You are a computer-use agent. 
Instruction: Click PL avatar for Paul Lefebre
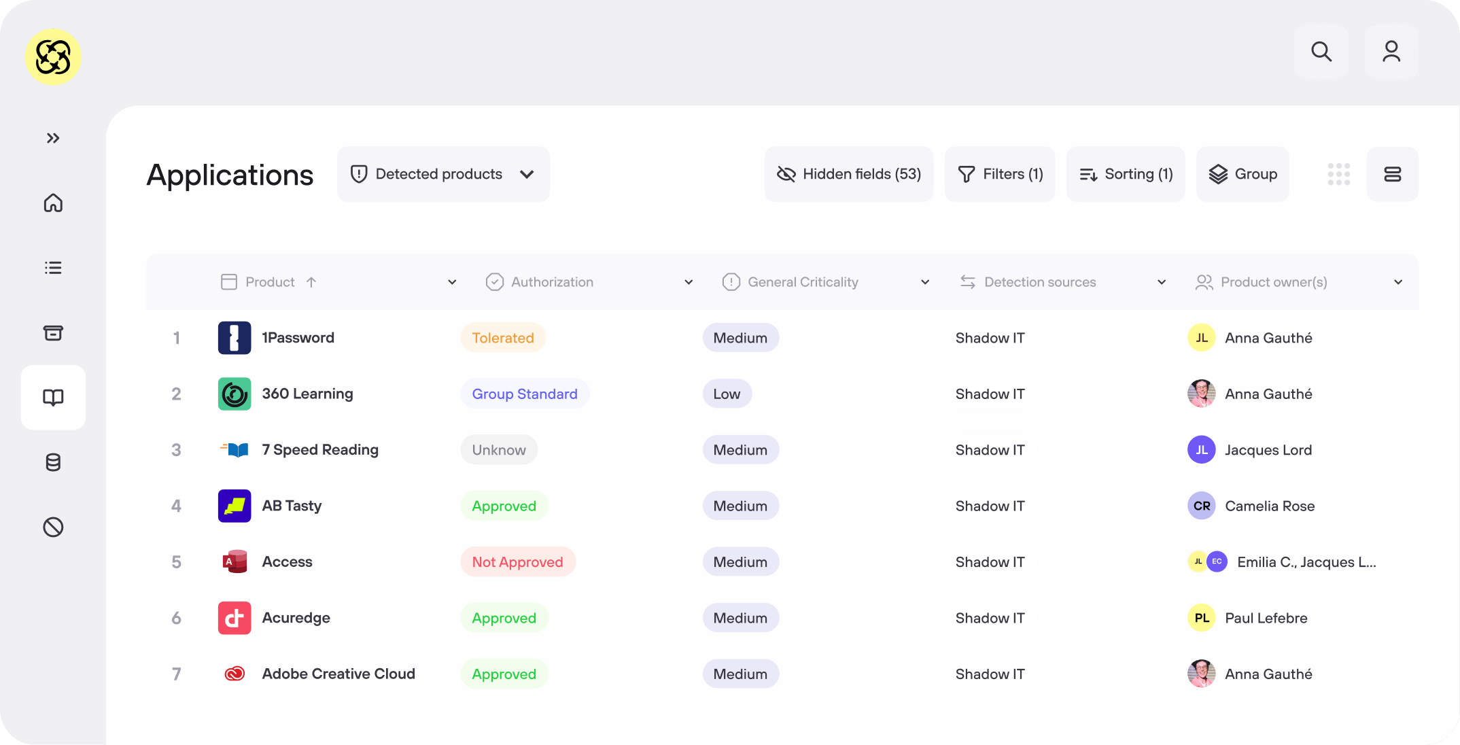(x=1202, y=618)
